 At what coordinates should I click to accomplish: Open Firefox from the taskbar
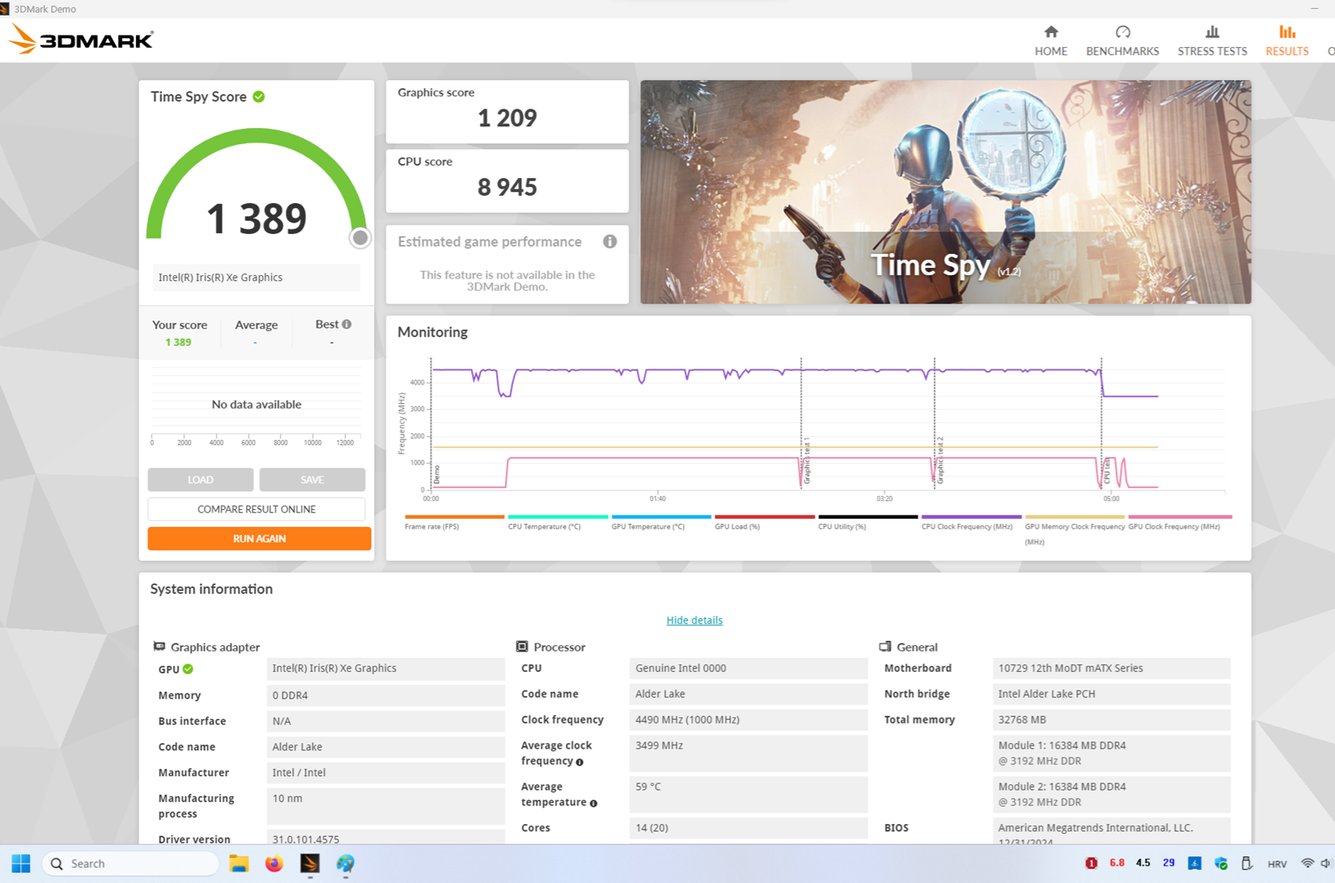pyautogui.click(x=274, y=864)
